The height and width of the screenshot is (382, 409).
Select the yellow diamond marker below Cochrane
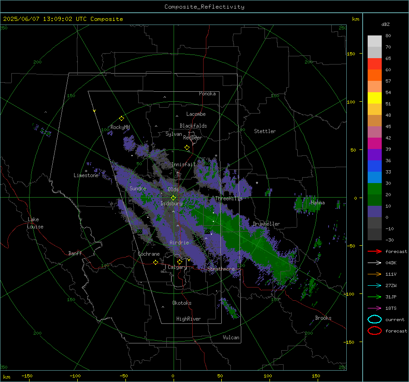[x=156, y=262]
